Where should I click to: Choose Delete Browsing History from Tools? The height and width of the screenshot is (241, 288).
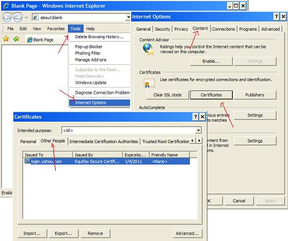click(x=99, y=37)
